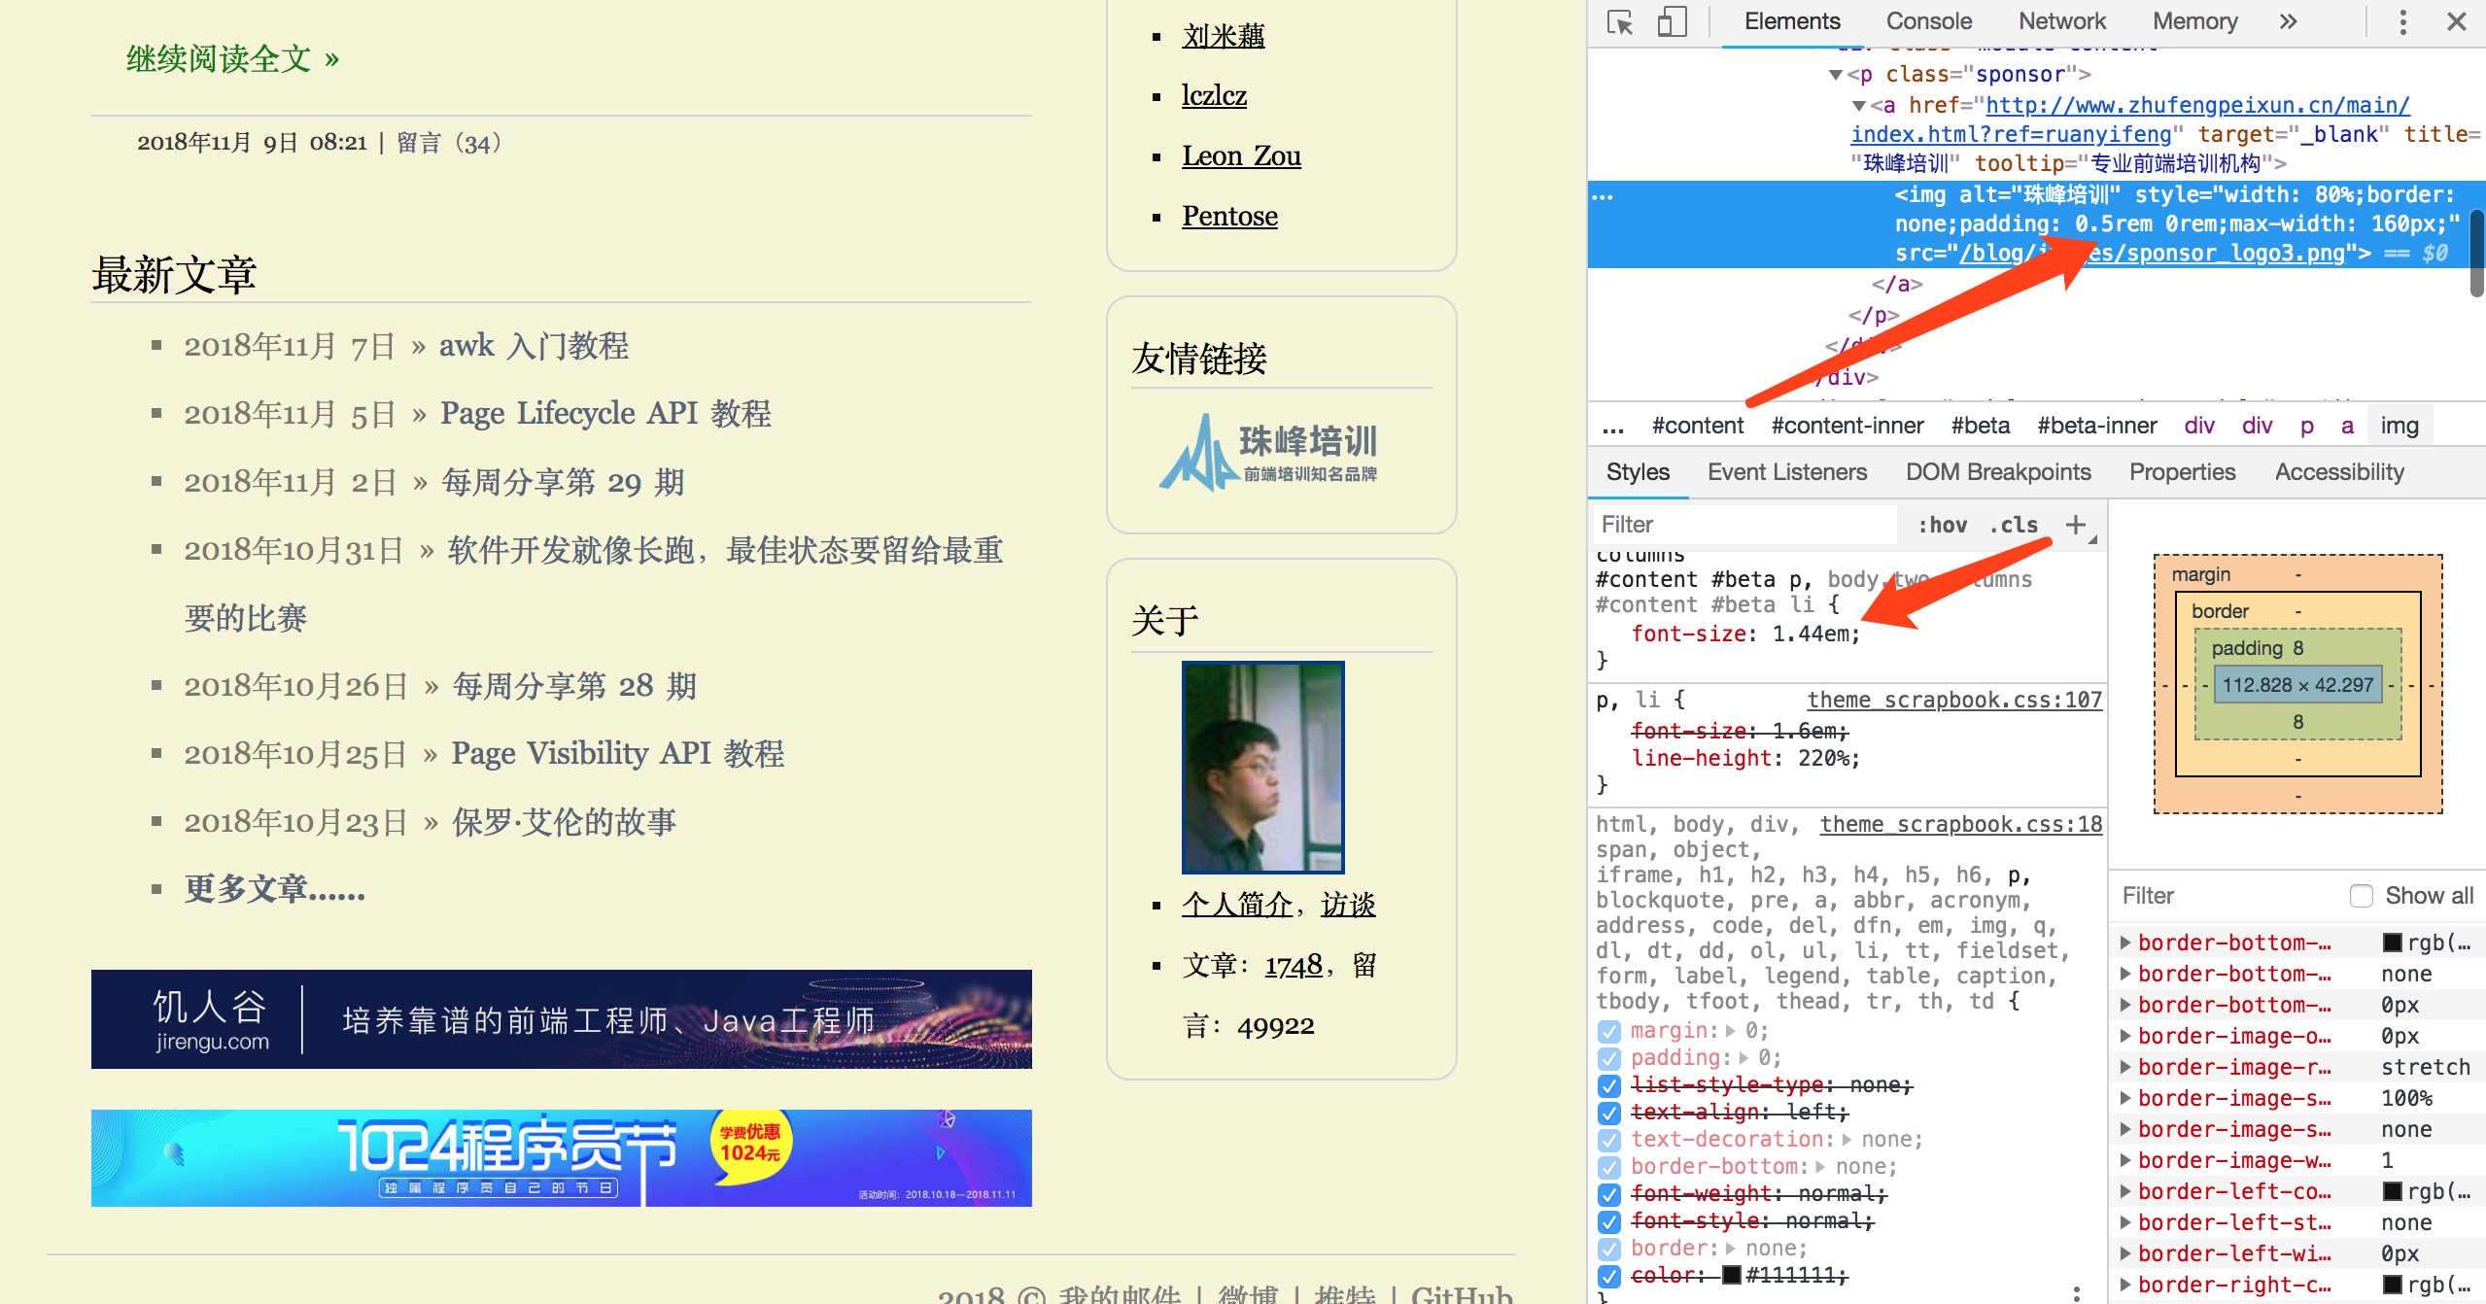Activate the inspect element picker icon
The width and height of the screenshot is (2486, 1304).
tap(1620, 21)
